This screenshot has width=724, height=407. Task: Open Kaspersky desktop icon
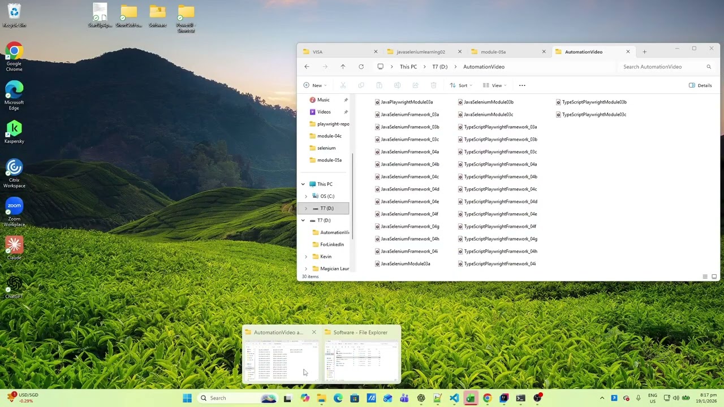[14, 132]
